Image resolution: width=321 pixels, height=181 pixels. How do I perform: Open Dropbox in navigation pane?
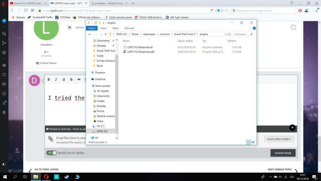pos(100,72)
